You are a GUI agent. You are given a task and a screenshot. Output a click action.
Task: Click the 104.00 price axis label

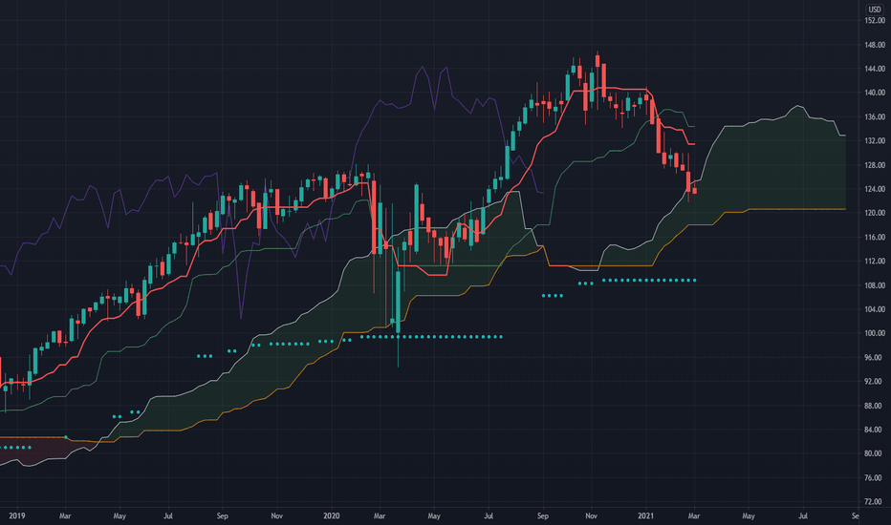[874, 309]
